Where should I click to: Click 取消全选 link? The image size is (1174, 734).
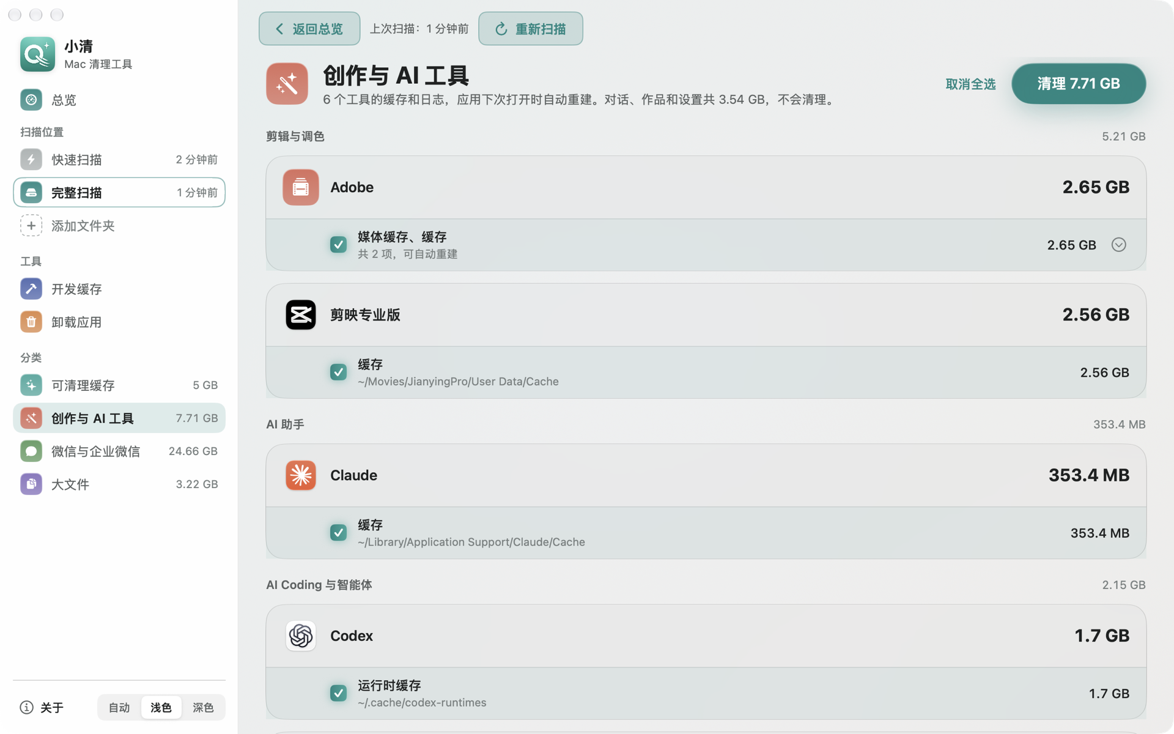tap(970, 84)
